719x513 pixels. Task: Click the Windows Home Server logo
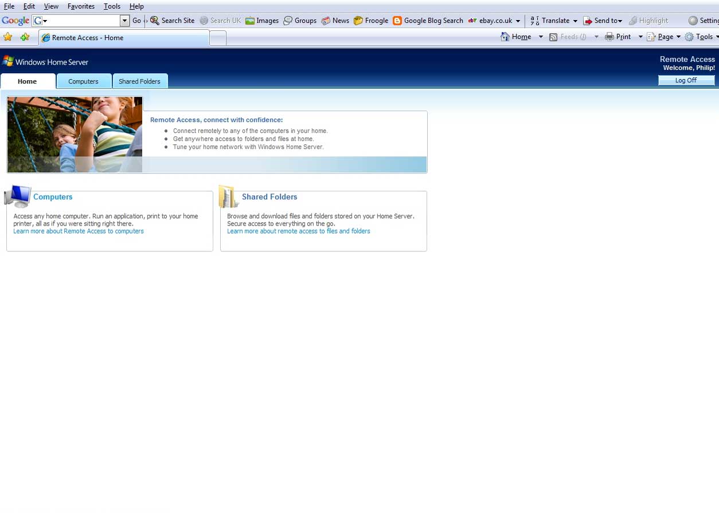[x=46, y=61]
